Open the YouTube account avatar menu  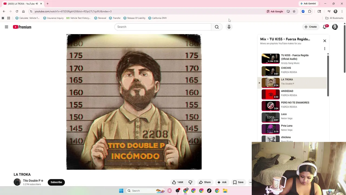pos(335,27)
